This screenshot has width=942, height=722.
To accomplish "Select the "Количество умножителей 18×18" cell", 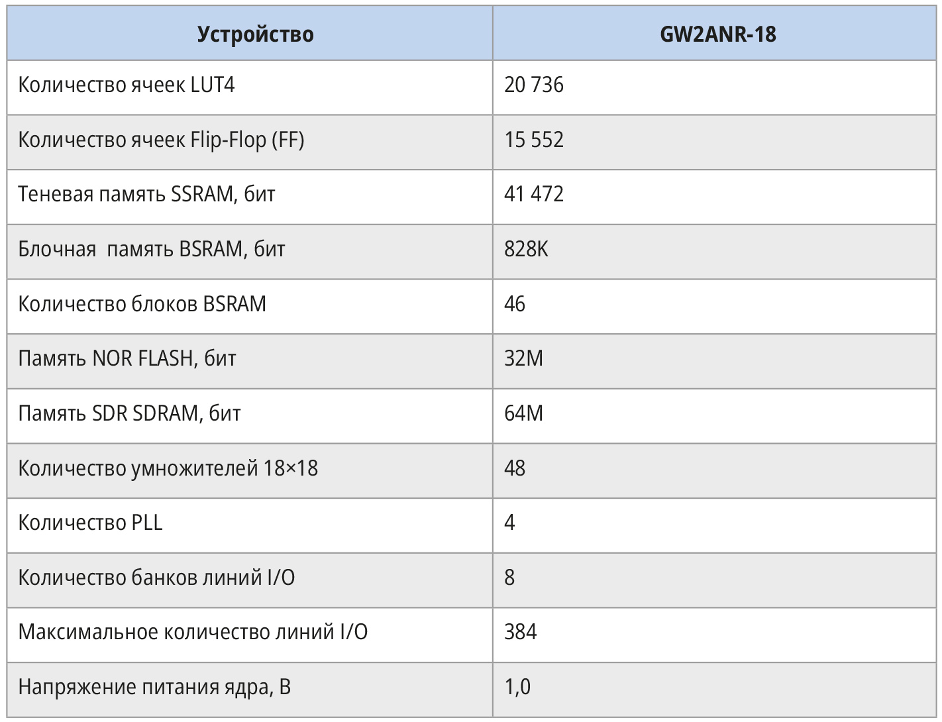I will pyautogui.click(x=168, y=468).
